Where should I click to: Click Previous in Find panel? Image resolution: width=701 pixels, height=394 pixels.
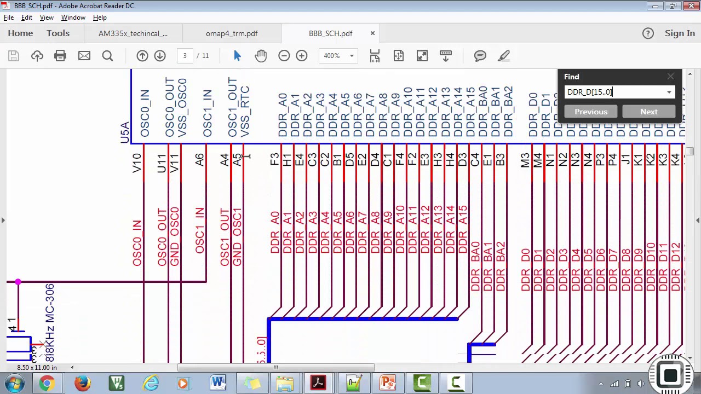591,112
